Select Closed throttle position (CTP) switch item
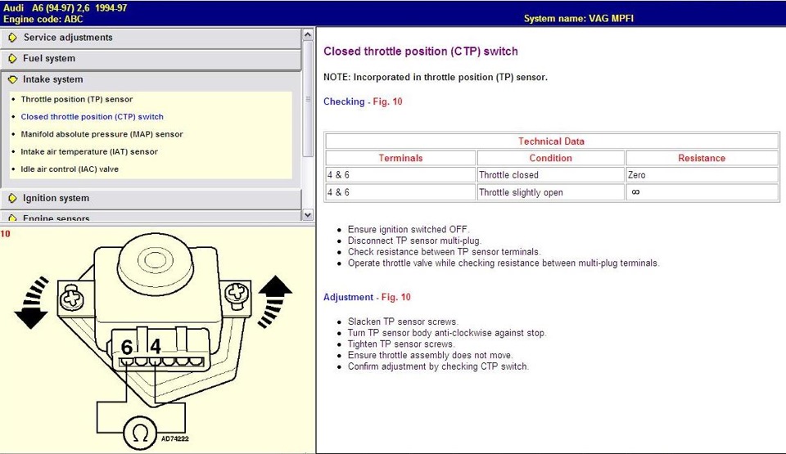This screenshot has width=786, height=454. (x=93, y=117)
